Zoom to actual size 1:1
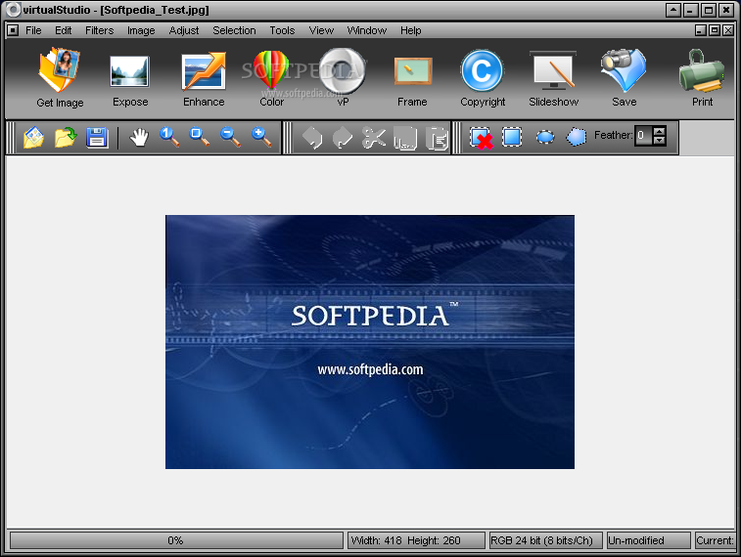Viewport: 741px width, 557px height. [169, 138]
